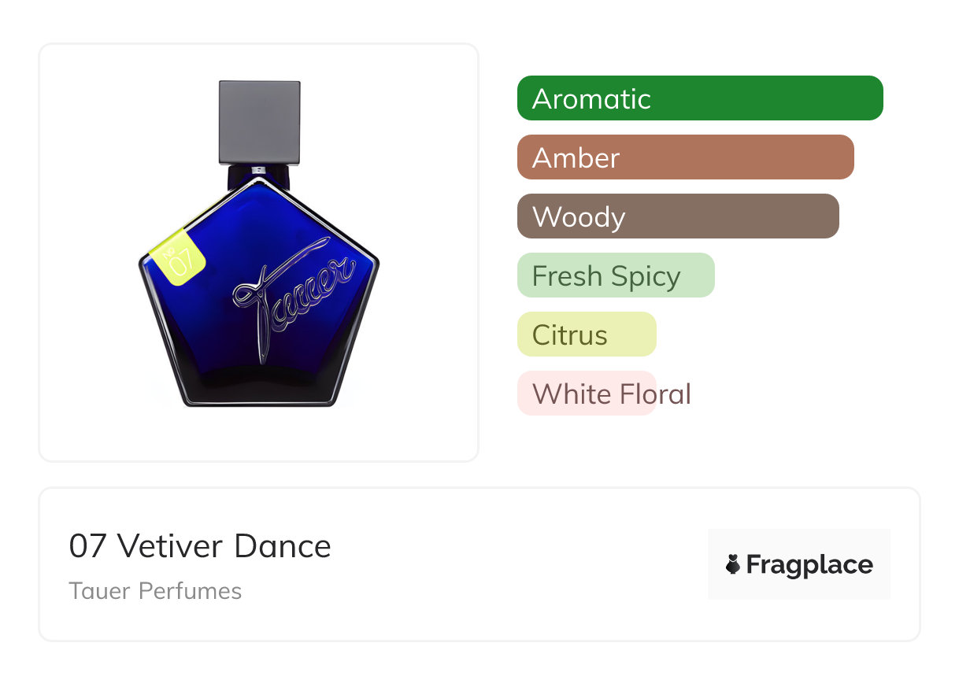The width and height of the screenshot is (959, 680).
Task: Open the 07 Vetiver Dance title
Action: tap(200, 546)
